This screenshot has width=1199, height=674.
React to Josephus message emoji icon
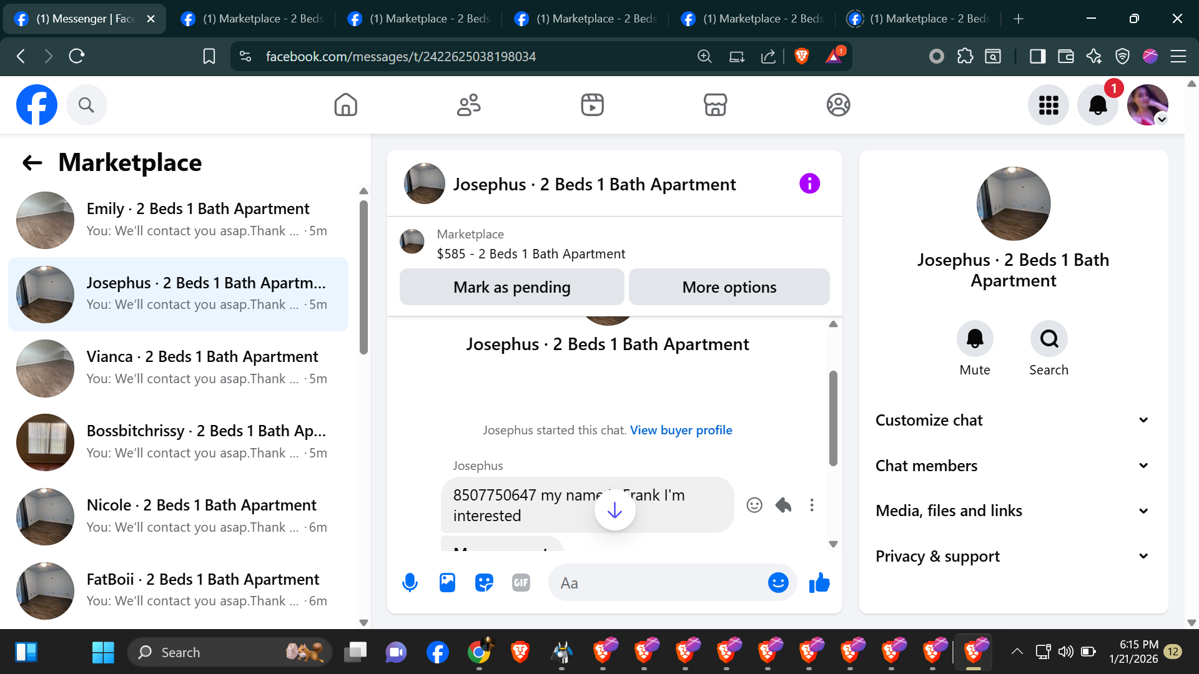[x=754, y=505]
